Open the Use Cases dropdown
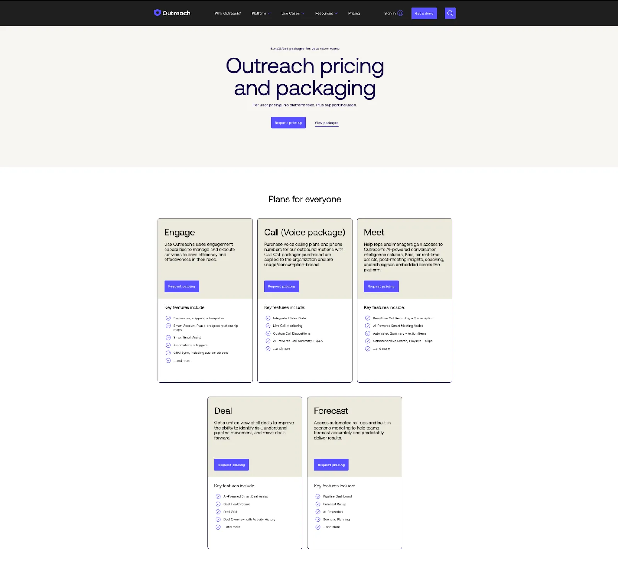This screenshot has width=618, height=574. click(x=293, y=13)
